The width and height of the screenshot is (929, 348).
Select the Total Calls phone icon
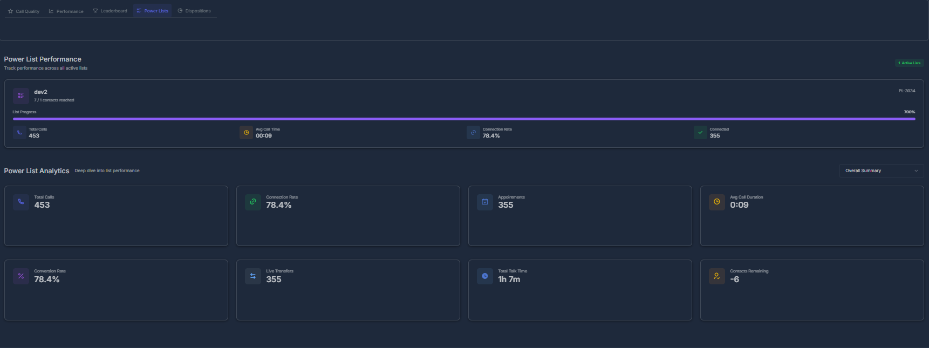point(20,132)
